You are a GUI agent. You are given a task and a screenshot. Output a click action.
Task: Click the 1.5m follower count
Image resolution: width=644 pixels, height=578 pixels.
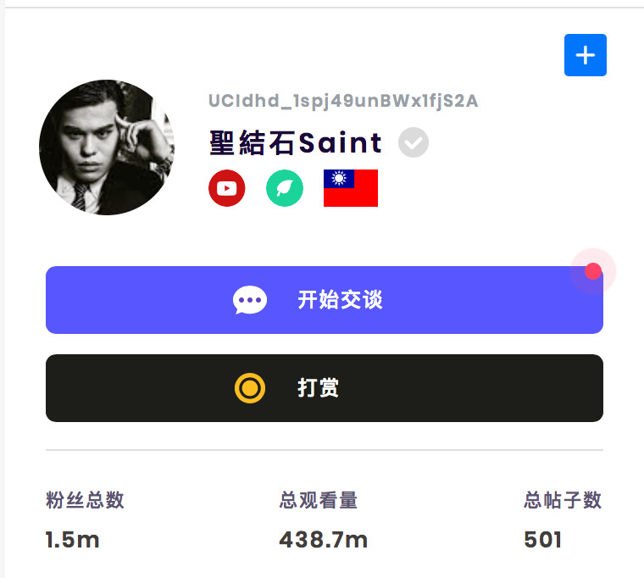(x=72, y=539)
